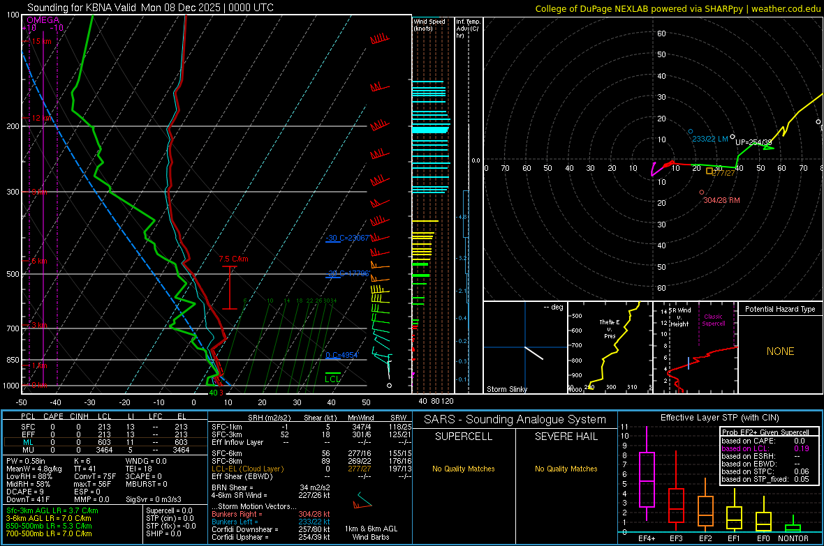Image resolution: width=824 pixels, height=546 pixels.
Task: Click the orange mean-wind square on the hodograph
Action: click(709, 171)
